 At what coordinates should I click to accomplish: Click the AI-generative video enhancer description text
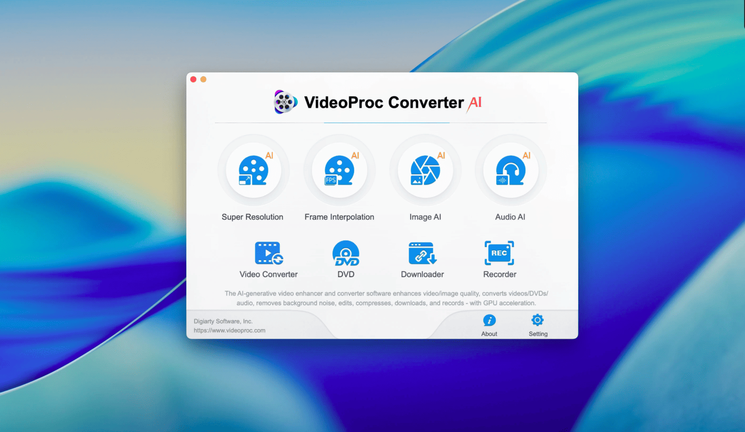pyautogui.click(x=386, y=298)
